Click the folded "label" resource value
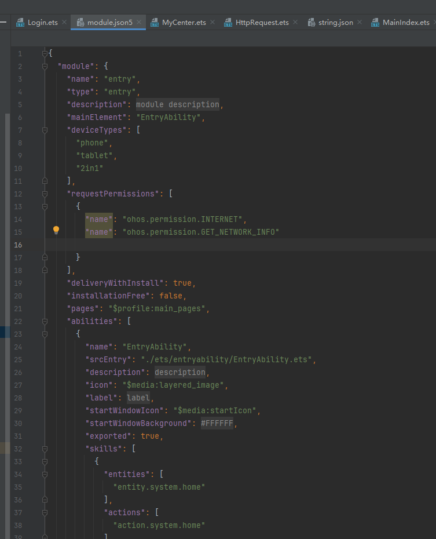436x539 pixels. 138,398
